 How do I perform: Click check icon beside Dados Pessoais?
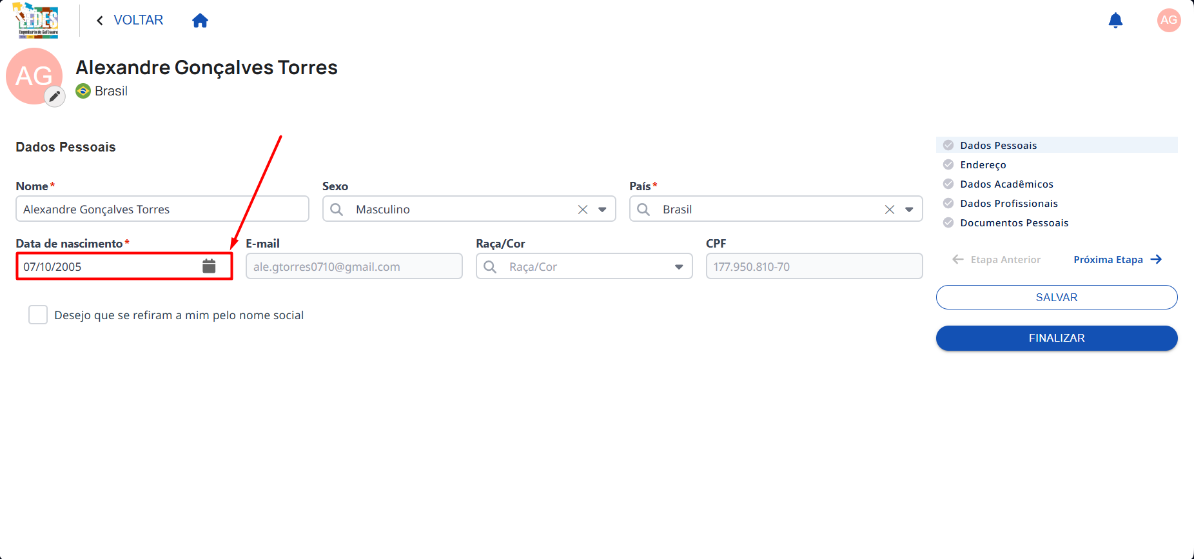(948, 145)
